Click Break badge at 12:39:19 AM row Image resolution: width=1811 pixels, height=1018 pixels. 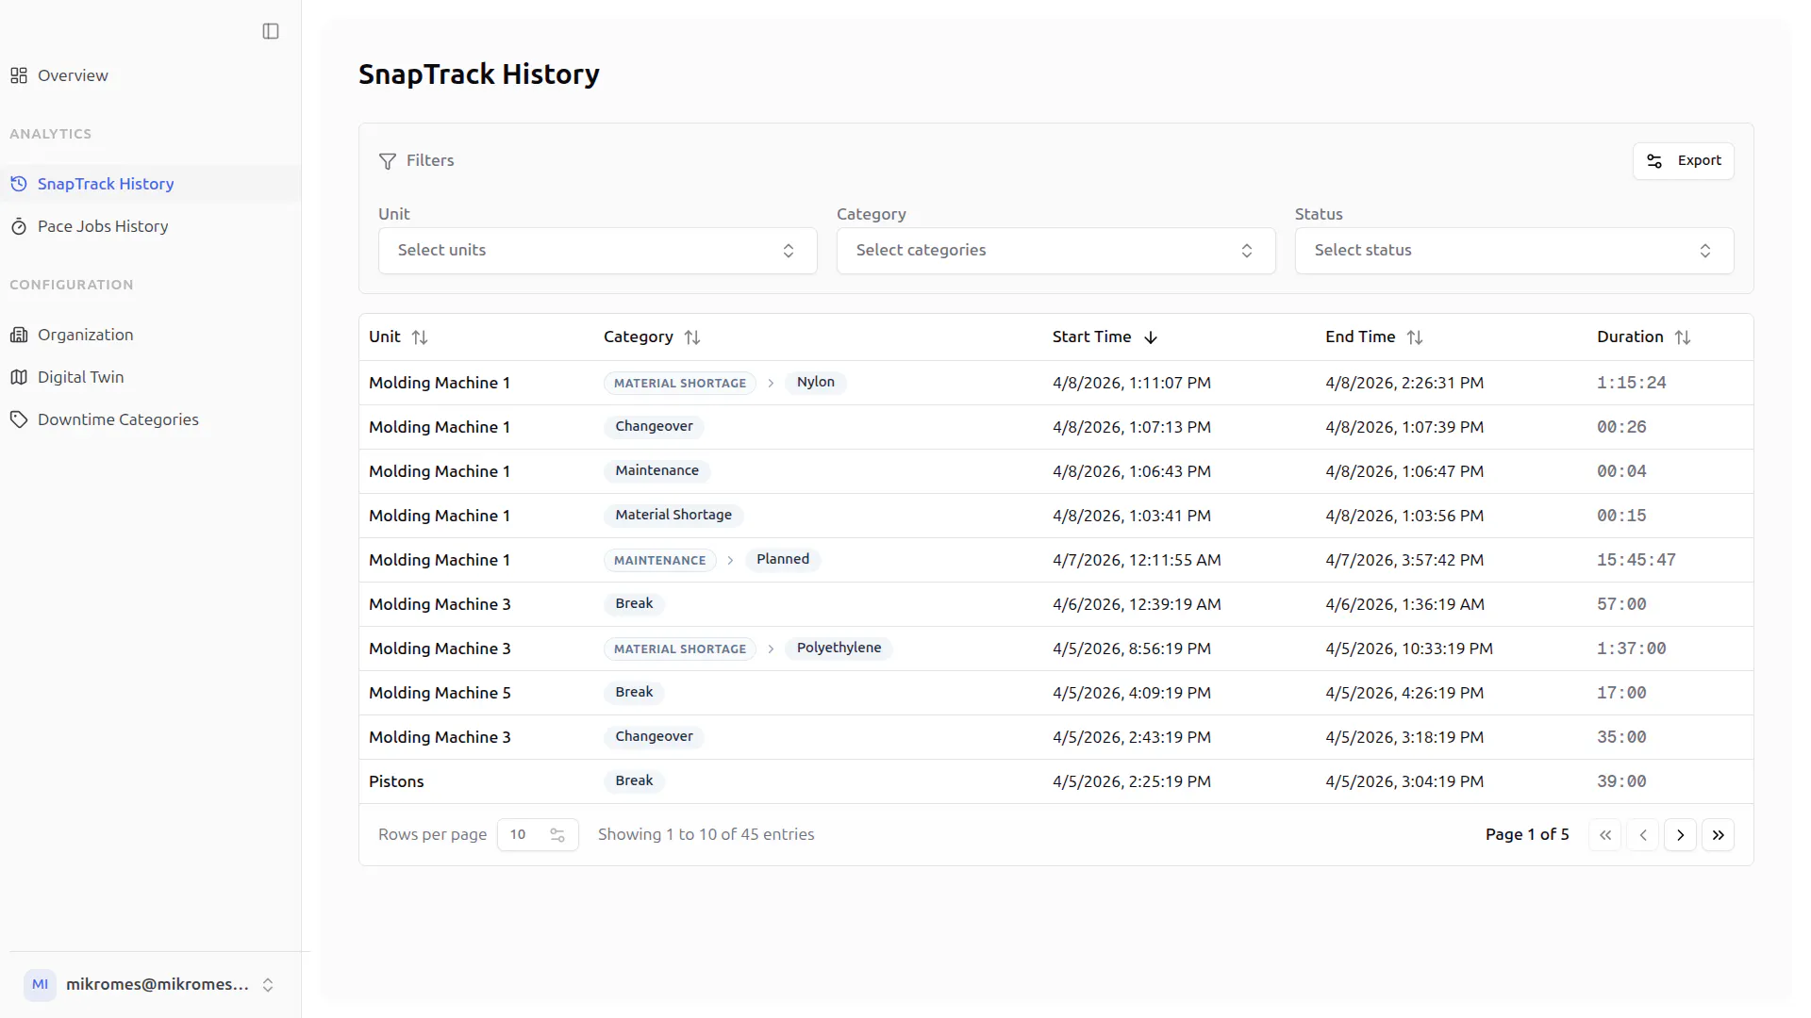click(x=634, y=604)
